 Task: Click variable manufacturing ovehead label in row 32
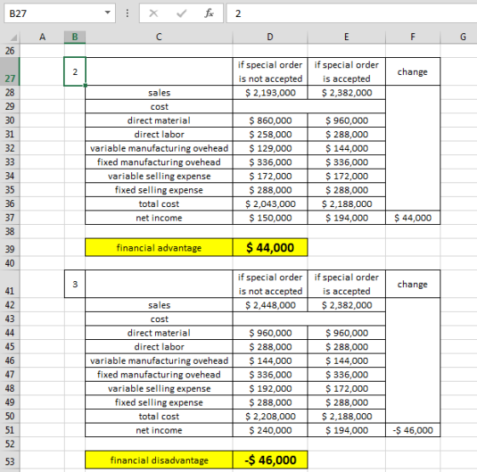(159, 148)
